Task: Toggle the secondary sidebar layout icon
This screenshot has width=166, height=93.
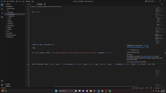Action: pyautogui.click(x=151, y=1)
